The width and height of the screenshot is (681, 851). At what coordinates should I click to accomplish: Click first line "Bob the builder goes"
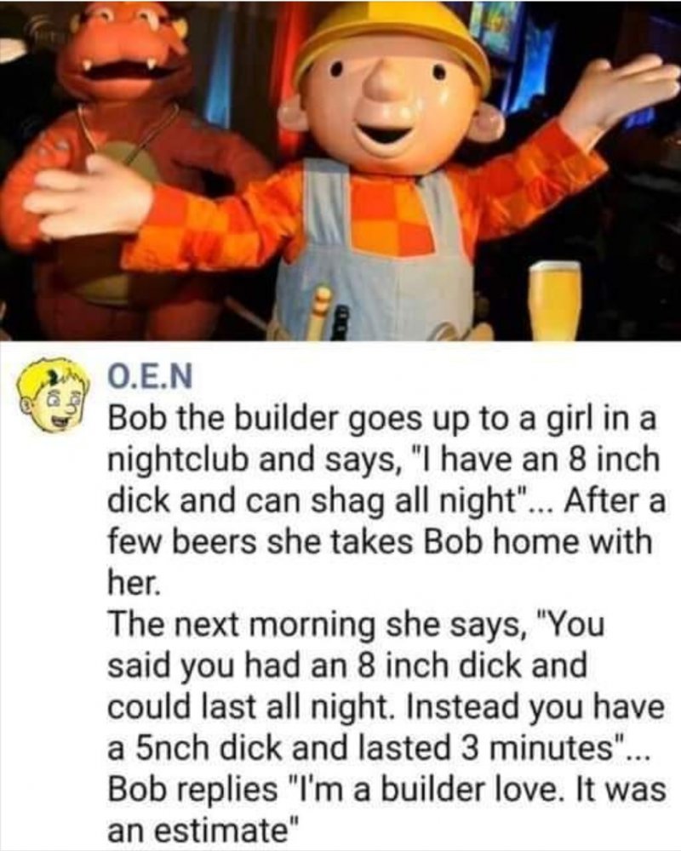[x=383, y=418]
